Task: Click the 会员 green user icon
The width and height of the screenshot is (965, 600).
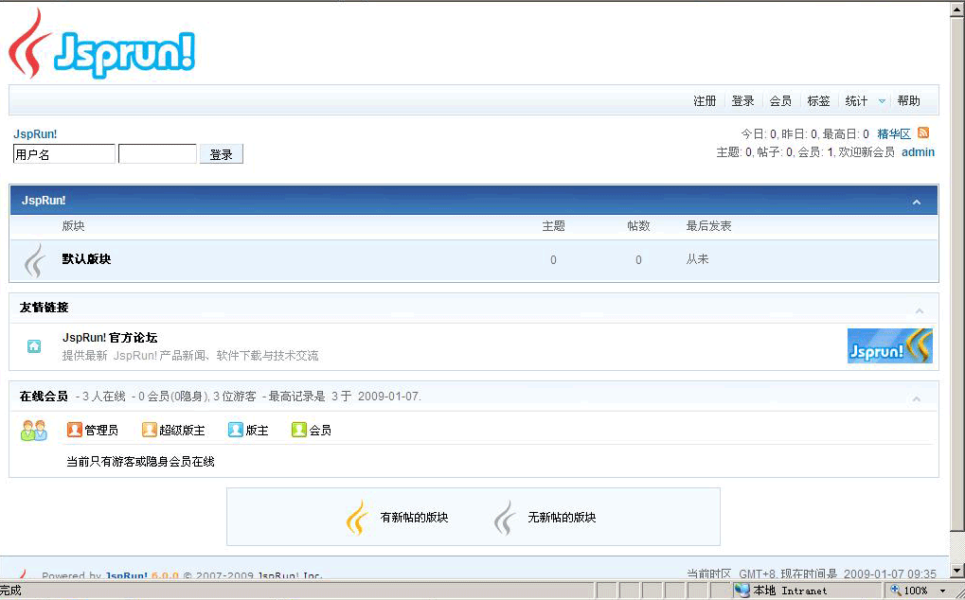Action: pyautogui.click(x=298, y=430)
